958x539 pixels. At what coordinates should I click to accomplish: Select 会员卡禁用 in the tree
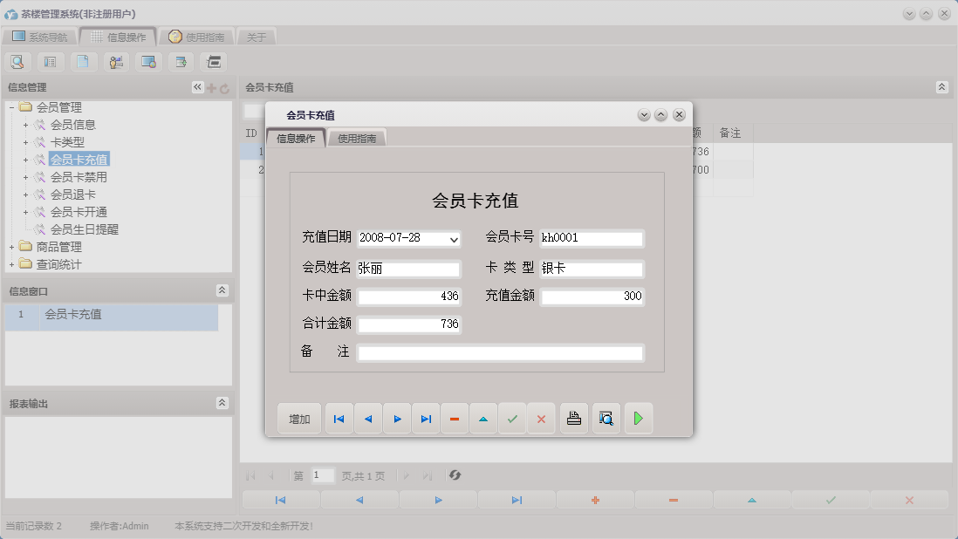tap(78, 177)
